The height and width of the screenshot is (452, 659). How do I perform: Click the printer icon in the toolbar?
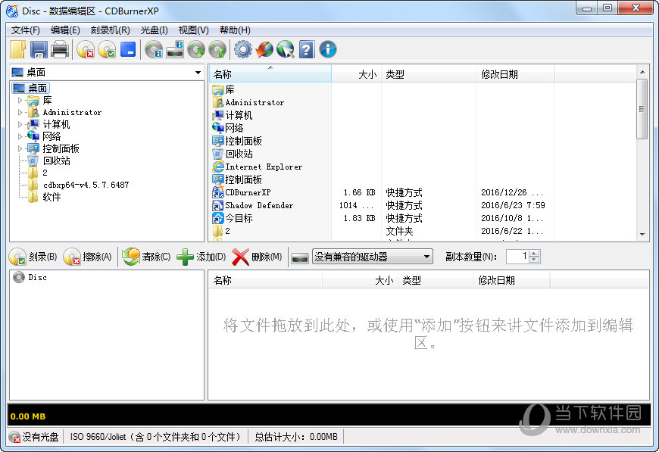pyautogui.click(x=60, y=49)
